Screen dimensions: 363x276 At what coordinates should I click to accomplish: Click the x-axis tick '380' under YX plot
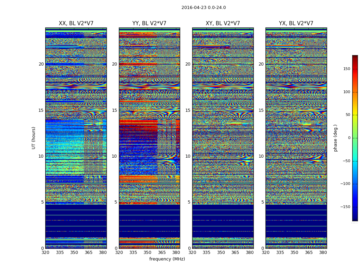(323, 253)
